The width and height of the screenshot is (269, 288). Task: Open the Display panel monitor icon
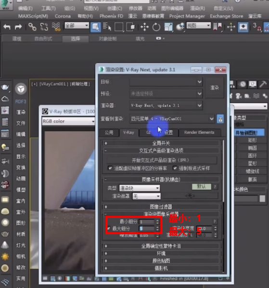coord(253,84)
